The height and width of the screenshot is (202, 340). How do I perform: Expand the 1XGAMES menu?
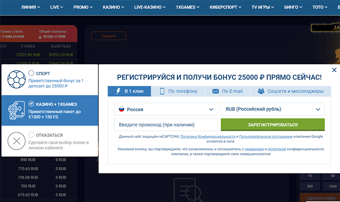point(188,7)
